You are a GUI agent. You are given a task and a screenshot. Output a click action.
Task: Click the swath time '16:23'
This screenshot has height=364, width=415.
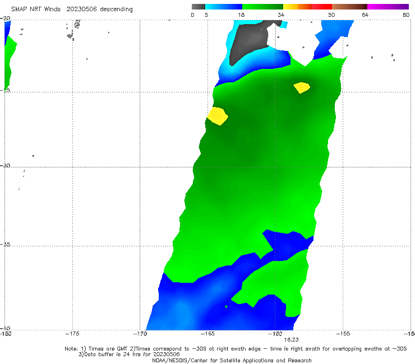291,340
